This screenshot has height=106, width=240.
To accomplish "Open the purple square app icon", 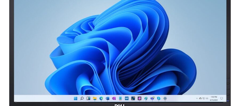I will pos(139,98).
